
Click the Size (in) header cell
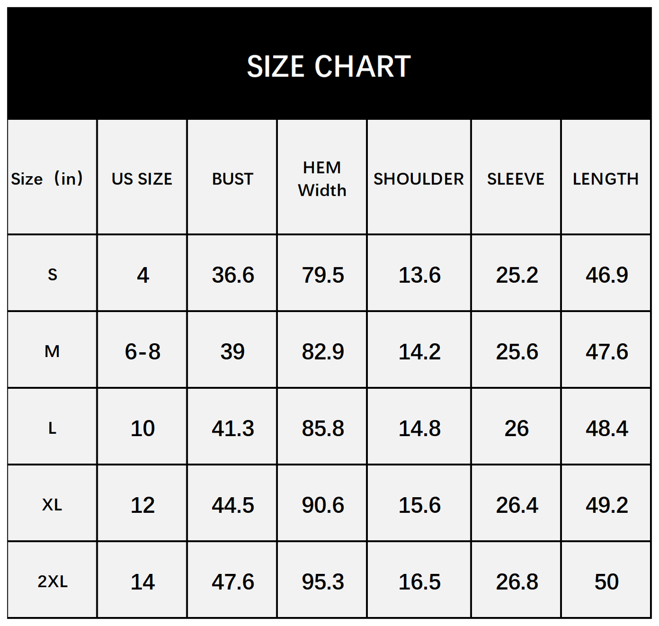click(47, 179)
